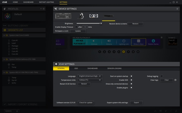Screen dimensions: 182x113
Task: Open the Temperature Units dropdown
Action: 90,80
